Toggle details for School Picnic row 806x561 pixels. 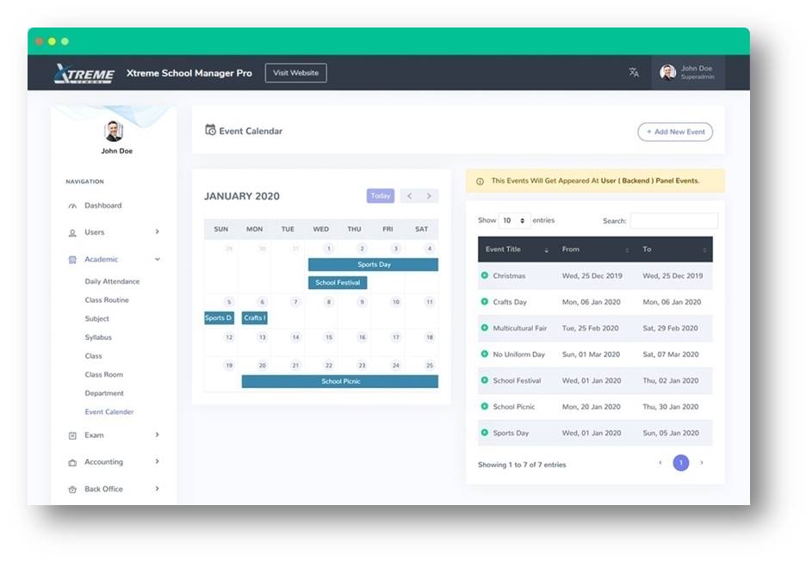[x=485, y=406]
